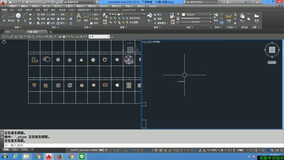Open the layer list dropdown in Layers panel
The width and height of the screenshot is (284, 160).
[127, 14]
